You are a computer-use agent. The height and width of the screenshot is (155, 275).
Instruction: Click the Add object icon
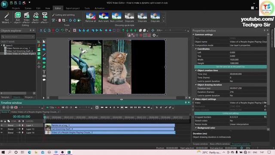point(18,15)
